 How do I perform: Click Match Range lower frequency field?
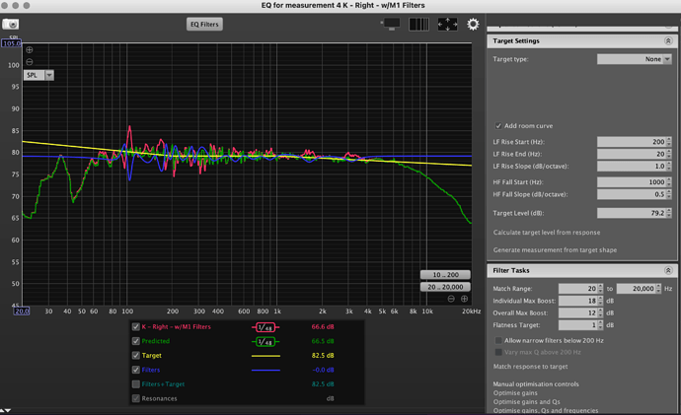click(x=578, y=289)
